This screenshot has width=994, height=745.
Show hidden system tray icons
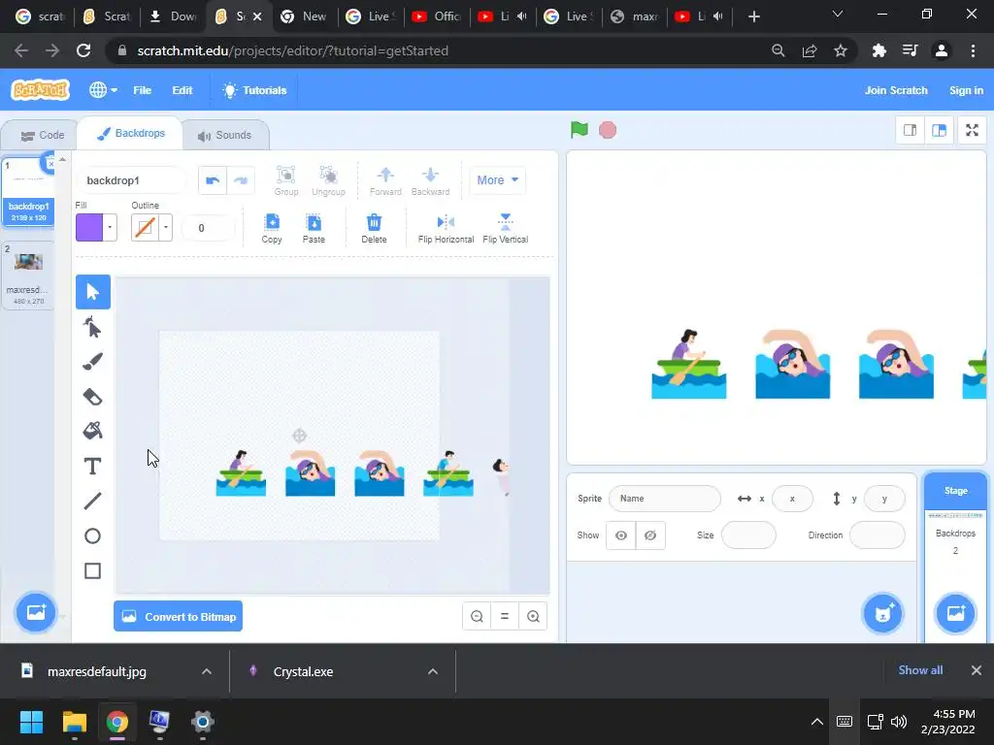[x=817, y=722]
